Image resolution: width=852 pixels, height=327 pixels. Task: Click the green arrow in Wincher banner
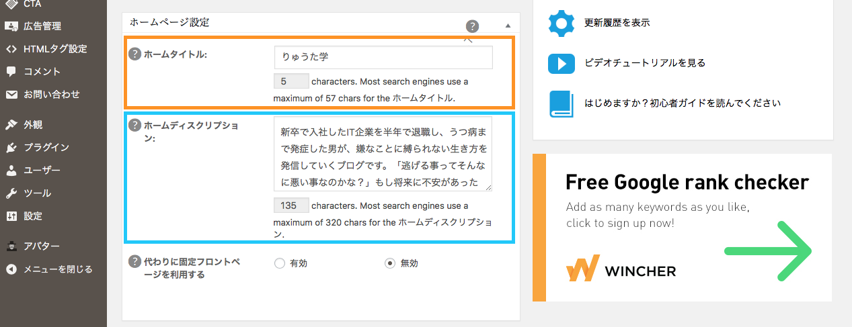point(768,250)
